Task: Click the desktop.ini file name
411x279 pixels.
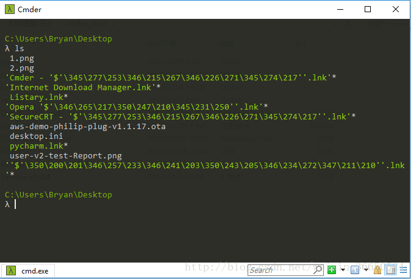Action: pos(36,136)
